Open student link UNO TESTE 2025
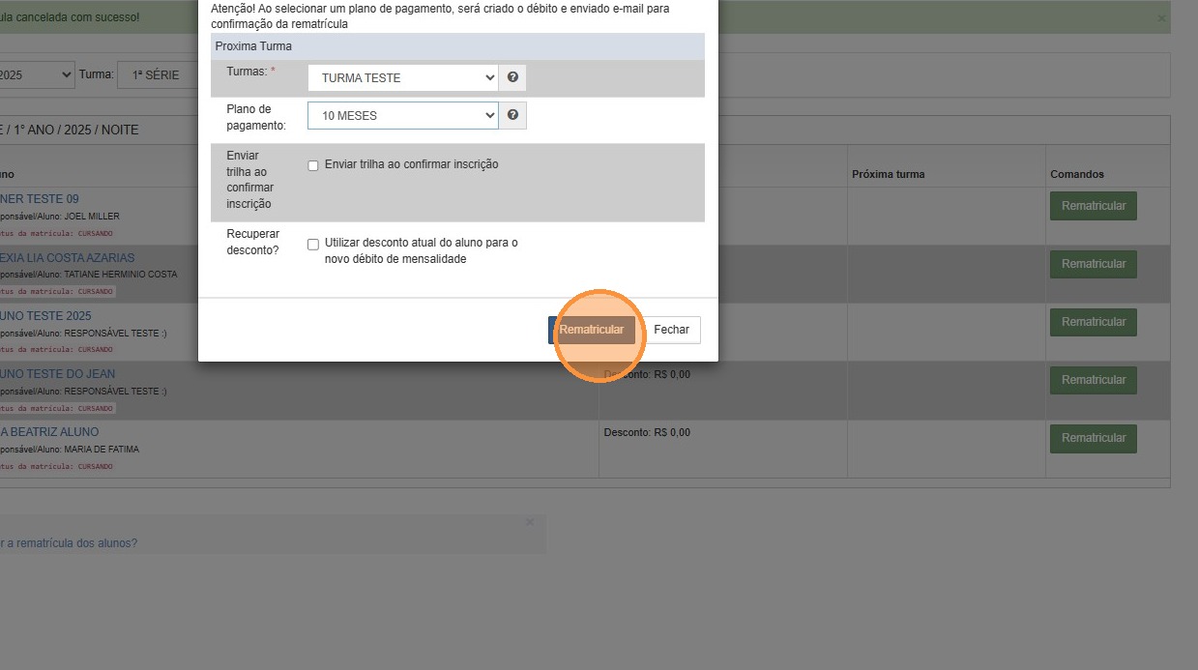The height and width of the screenshot is (670, 1198). (x=46, y=316)
